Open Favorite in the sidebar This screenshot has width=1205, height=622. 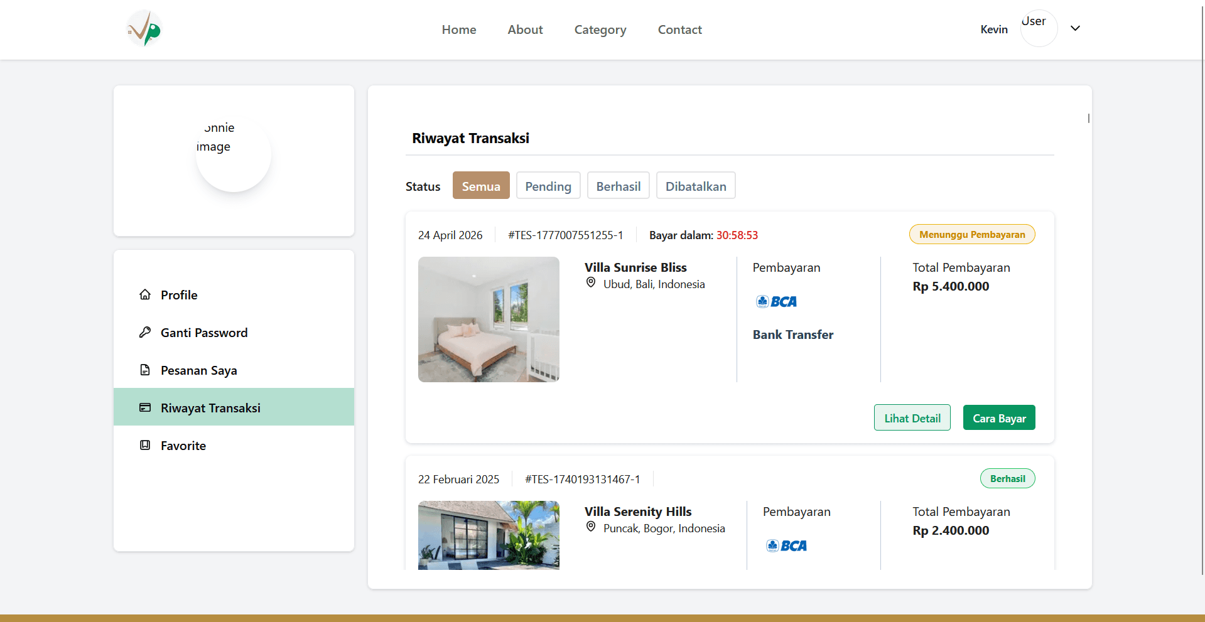pyautogui.click(x=234, y=445)
